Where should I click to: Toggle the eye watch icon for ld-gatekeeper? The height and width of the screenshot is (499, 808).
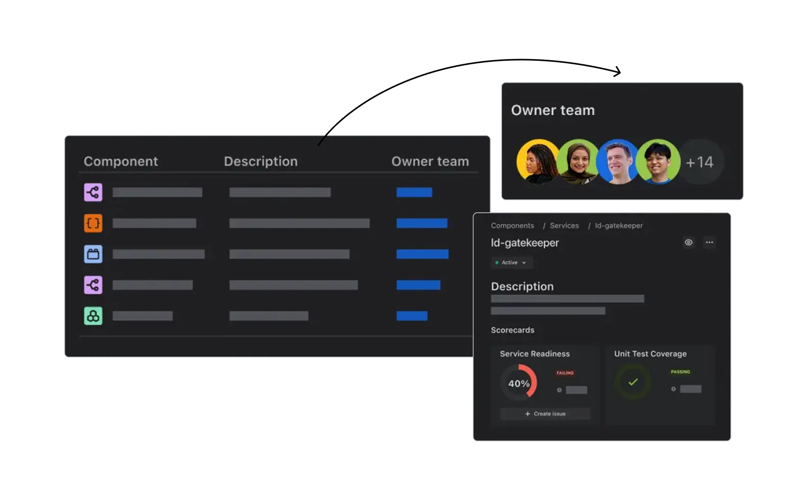pyautogui.click(x=688, y=242)
